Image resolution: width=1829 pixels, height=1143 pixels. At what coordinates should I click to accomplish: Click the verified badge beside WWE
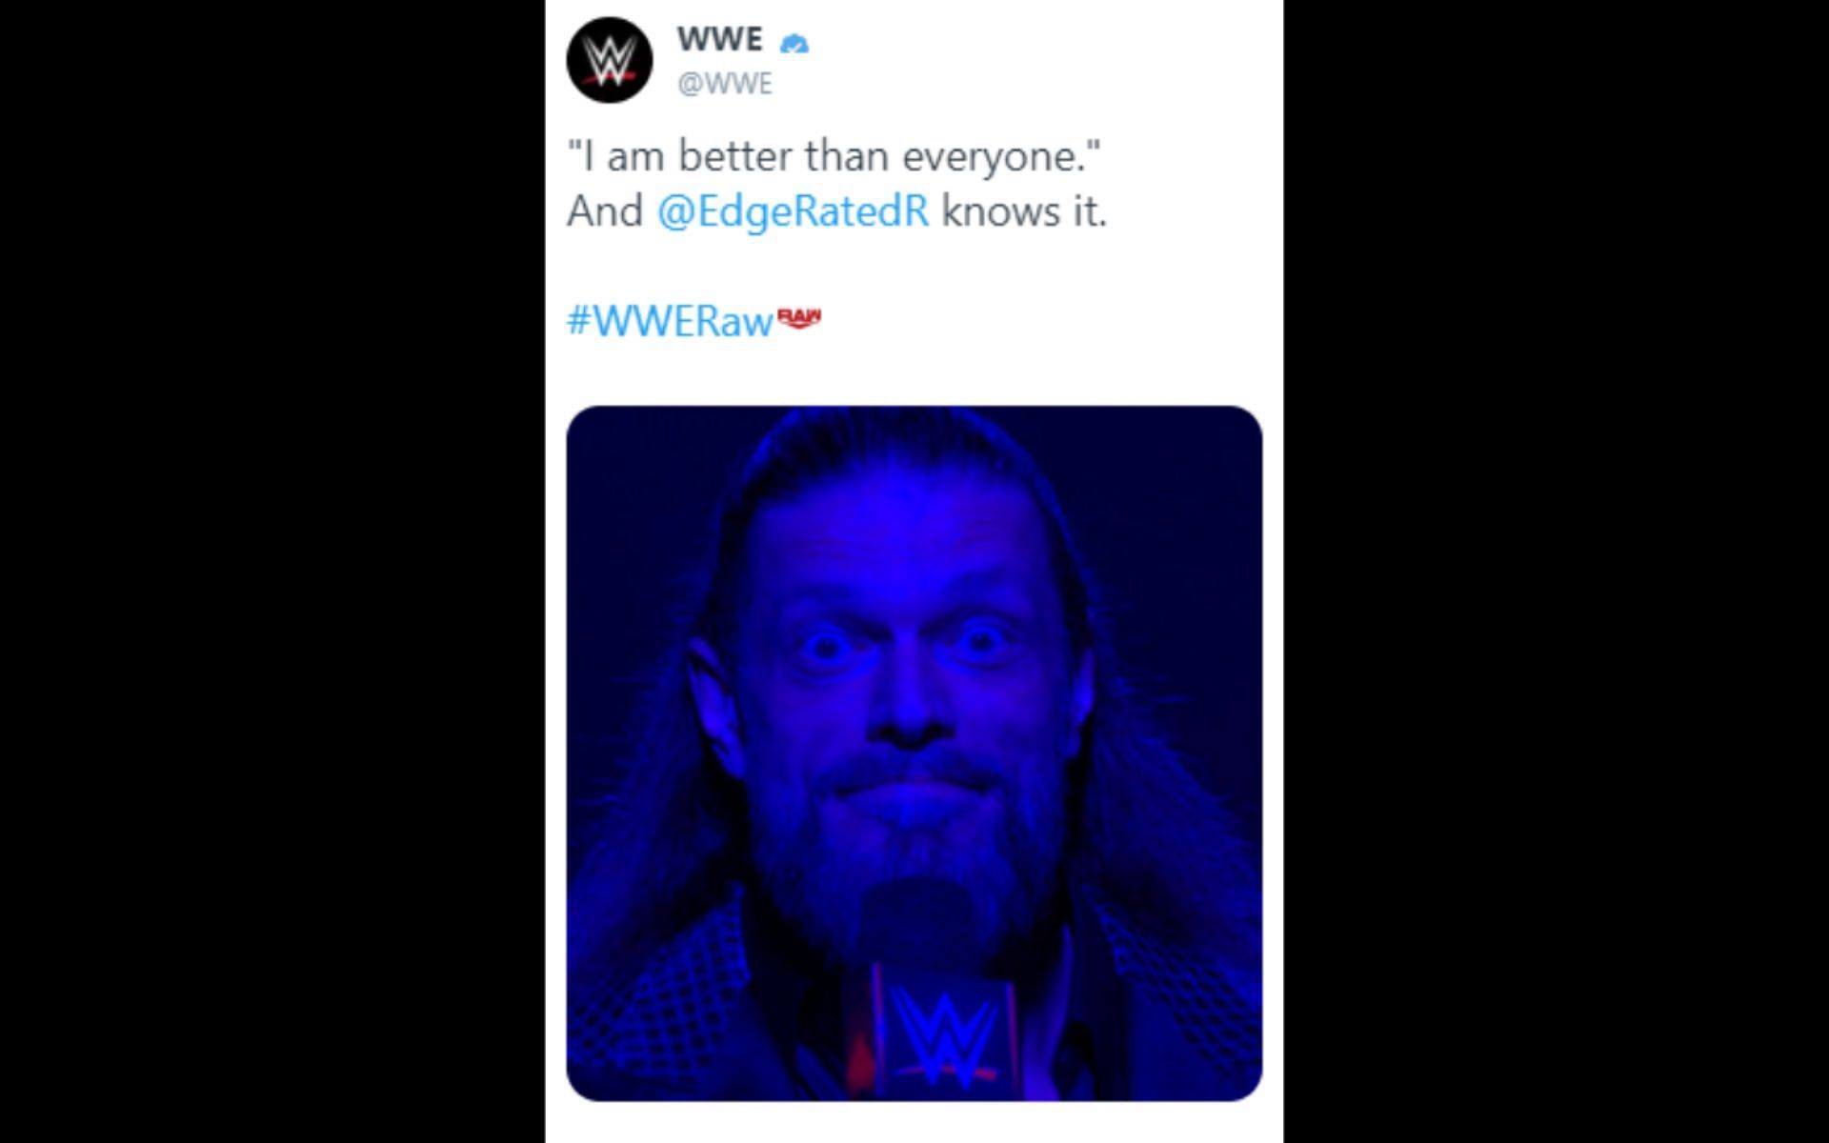point(794,43)
